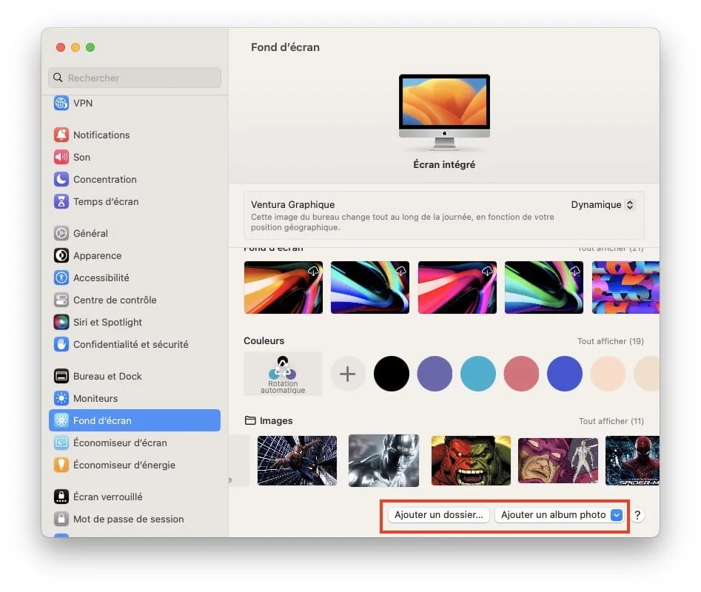
Task: Select the Concentration moon icon
Action: tap(61, 179)
